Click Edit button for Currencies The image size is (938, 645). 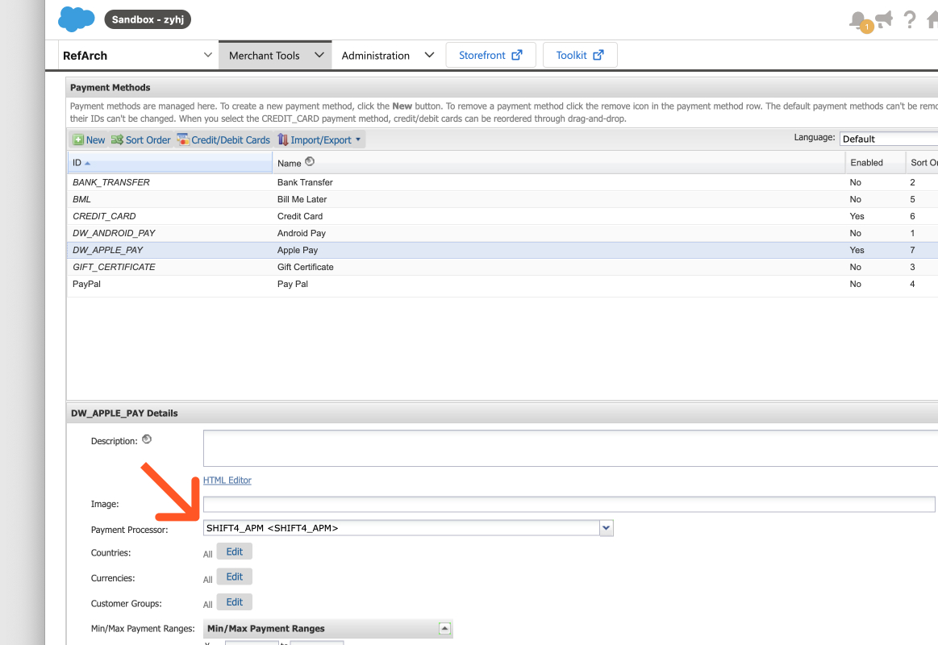[x=235, y=576]
